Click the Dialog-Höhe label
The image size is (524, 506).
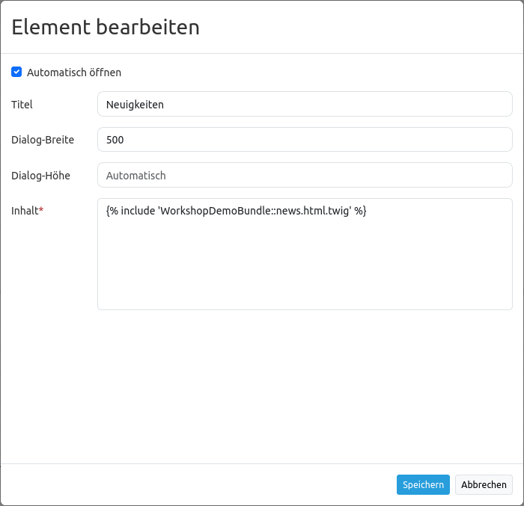pyautogui.click(x=41, y=176)
